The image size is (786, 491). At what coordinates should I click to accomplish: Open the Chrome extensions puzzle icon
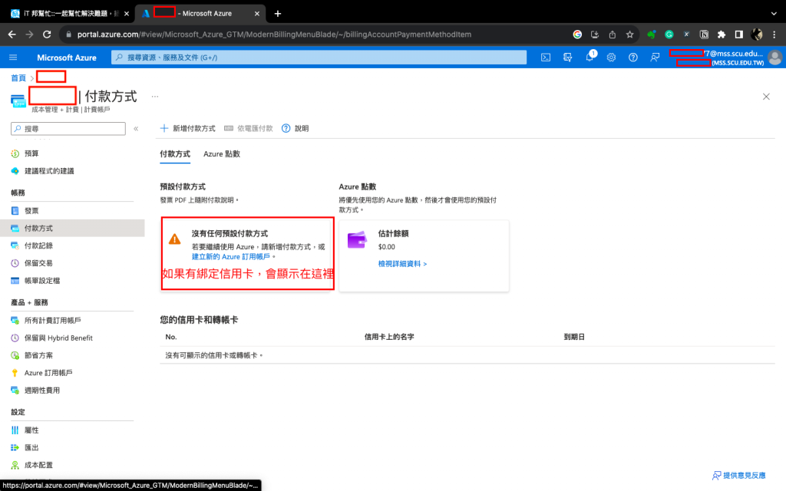coord(722,35)
